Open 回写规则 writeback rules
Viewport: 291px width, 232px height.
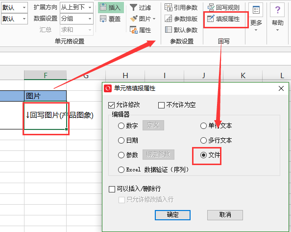(x=223, y=7)
